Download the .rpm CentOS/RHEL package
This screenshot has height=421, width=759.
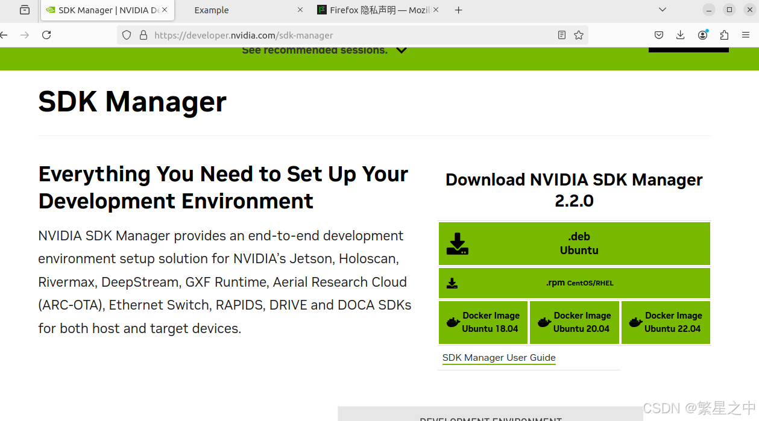[x=575, y=283]
